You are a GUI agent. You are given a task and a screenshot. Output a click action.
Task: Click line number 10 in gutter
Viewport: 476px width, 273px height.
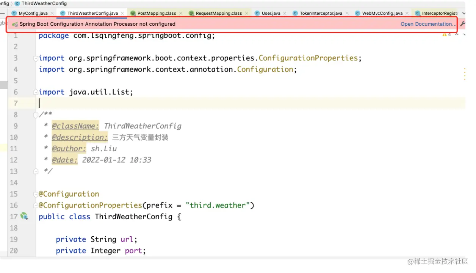pos(14,137)
